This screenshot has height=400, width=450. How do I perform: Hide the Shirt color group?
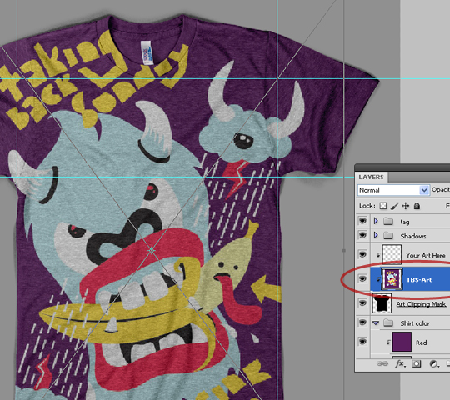[x=362, y=322]
